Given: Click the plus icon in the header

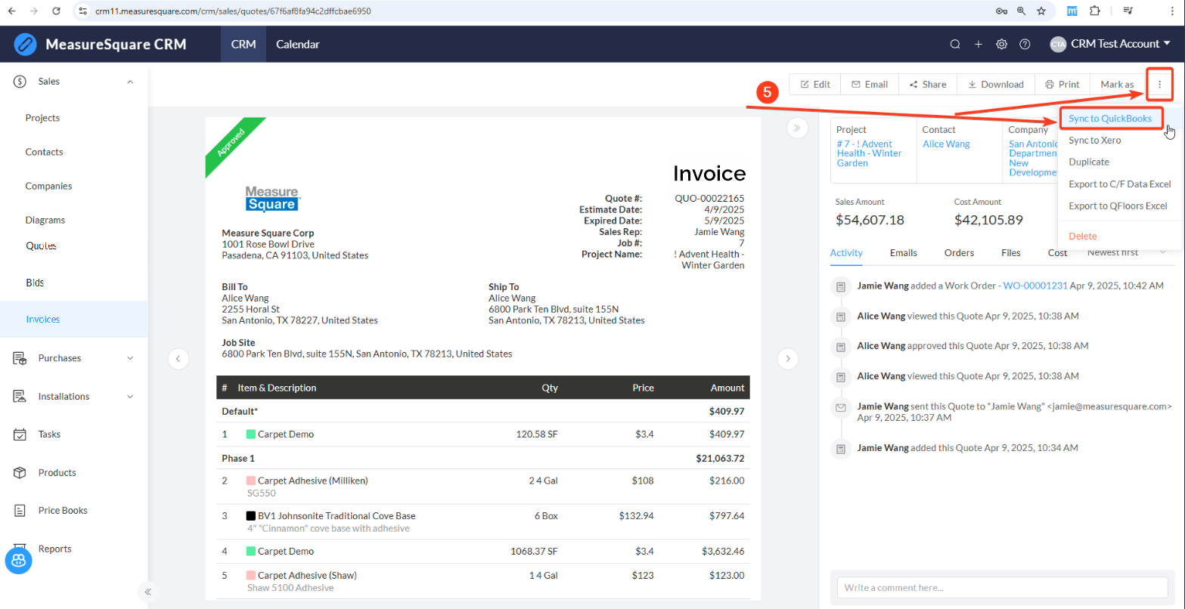Looking at the screenshot, I should tap(978, 45).
